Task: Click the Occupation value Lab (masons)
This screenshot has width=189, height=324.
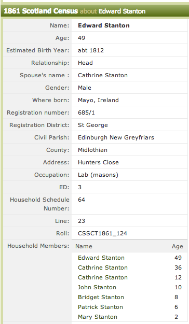Action: 98,175
